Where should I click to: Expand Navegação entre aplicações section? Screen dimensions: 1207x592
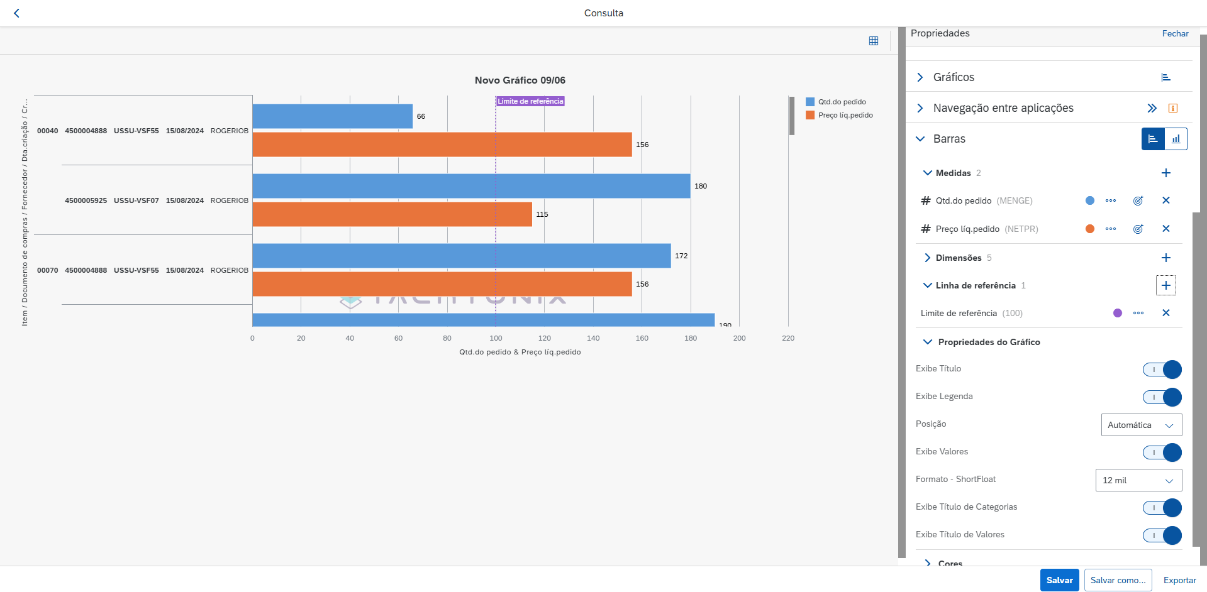coord(920,108)
